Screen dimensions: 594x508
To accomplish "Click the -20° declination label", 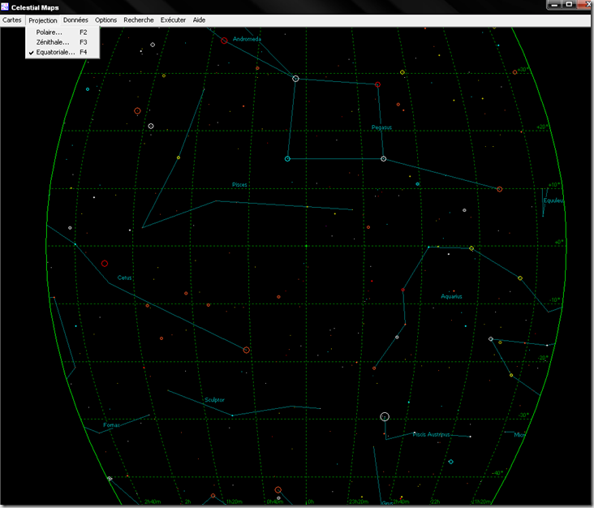I will point(543,358).
